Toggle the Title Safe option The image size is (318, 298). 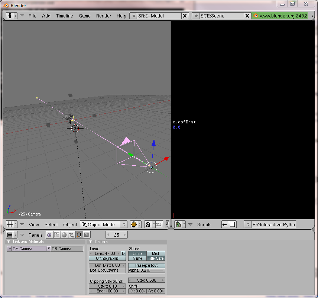tap(156, 258)
